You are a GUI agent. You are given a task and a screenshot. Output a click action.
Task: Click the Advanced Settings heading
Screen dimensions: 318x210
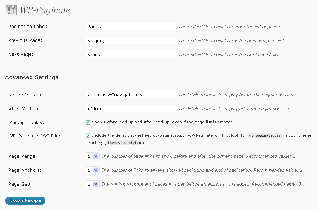(32, 77)
